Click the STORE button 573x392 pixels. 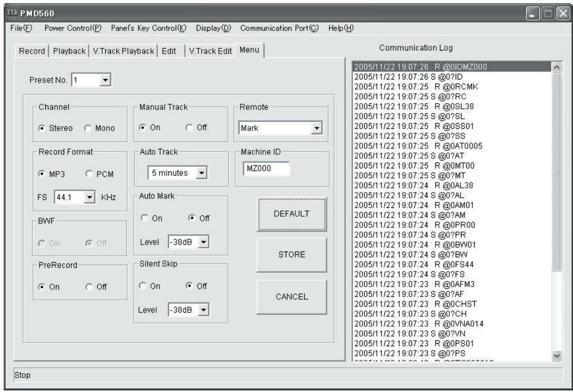tap(291, 255)
